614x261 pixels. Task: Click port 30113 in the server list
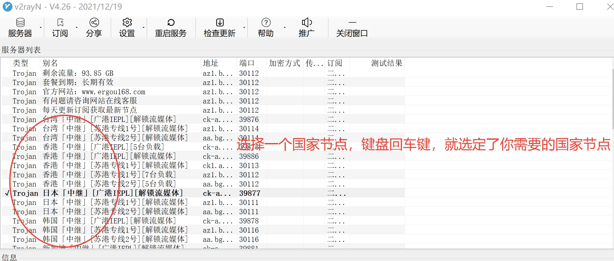[249, 165]
